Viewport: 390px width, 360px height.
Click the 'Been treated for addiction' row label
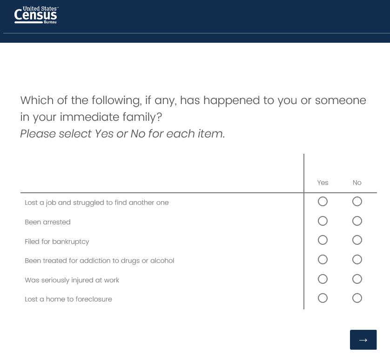99,261
